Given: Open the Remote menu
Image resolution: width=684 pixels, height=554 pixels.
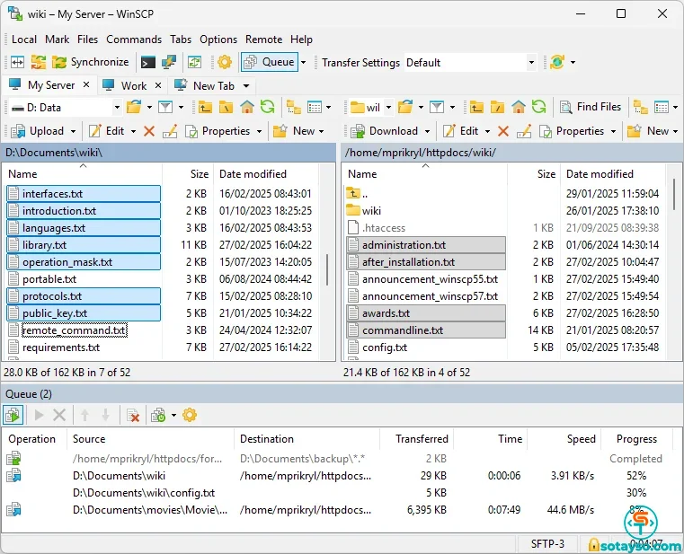Looking at the screenshot, I should coord(263,40).
